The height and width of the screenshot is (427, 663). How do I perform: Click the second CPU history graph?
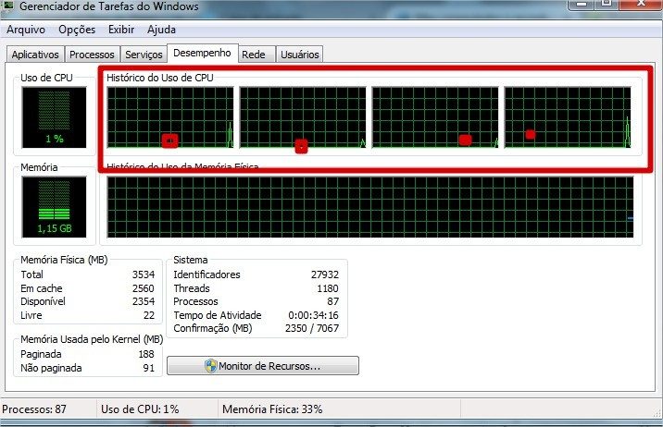(303, 117)
